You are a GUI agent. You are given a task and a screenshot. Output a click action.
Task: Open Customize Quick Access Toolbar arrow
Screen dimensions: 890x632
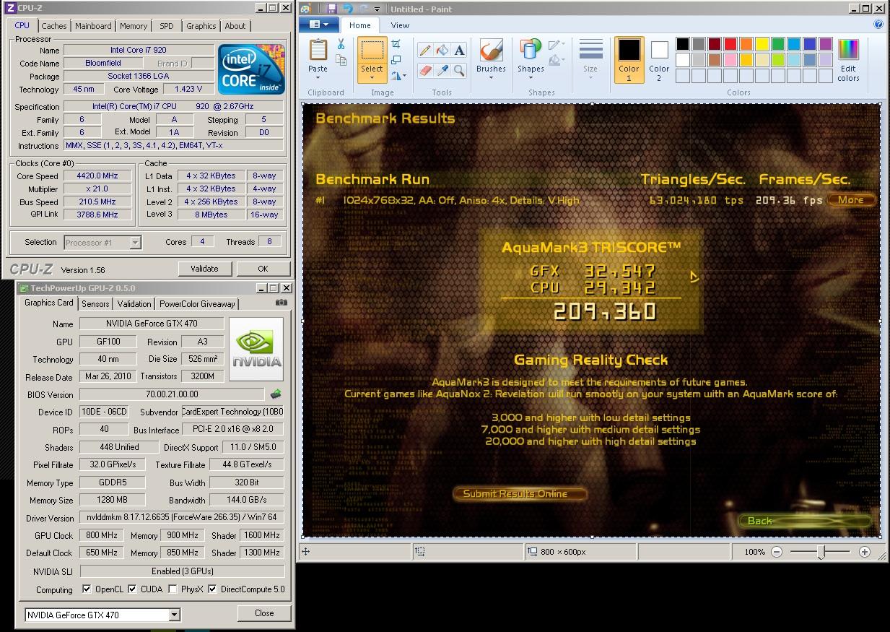pyautogui.click(x=378, y=9)
